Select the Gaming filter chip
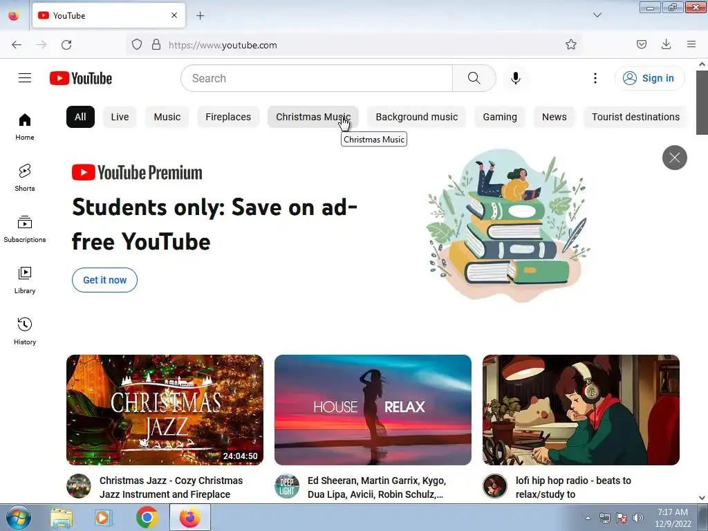This screenshot has height=531, width=708. tap(500, 117)
